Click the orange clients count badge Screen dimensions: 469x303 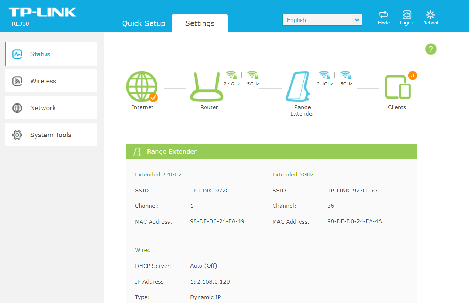coord(413,75)
